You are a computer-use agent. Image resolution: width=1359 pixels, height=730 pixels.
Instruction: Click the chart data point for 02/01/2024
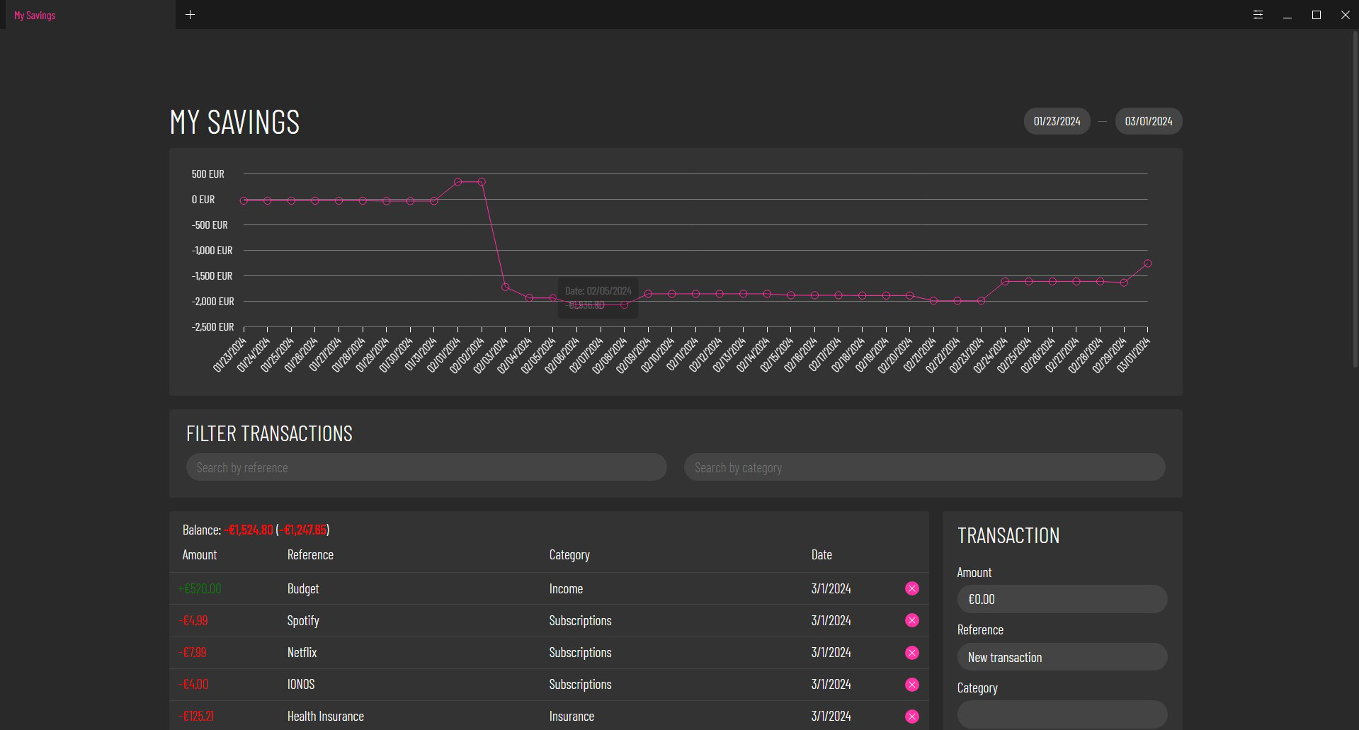(x=457, y=182)
